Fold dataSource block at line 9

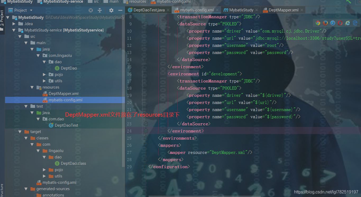pos(146,24)
